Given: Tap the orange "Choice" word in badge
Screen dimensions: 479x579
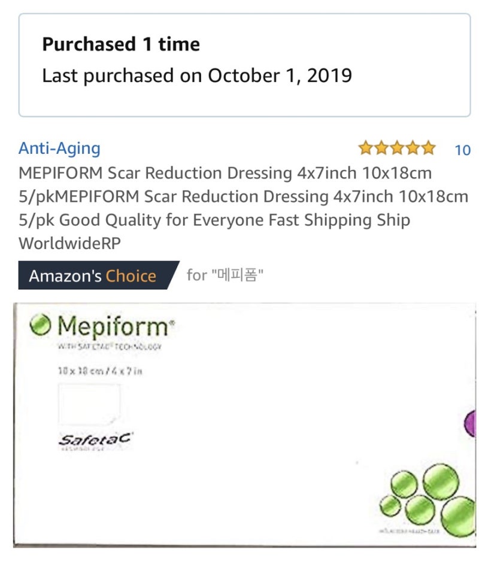Looking at the screenshot, I should 131,276.
